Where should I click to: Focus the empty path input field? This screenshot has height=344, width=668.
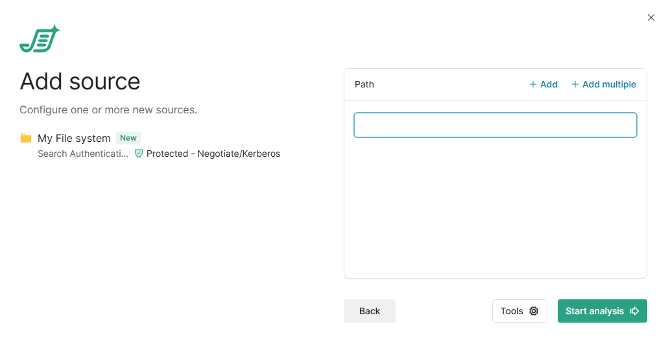click(x=495, y=125)
